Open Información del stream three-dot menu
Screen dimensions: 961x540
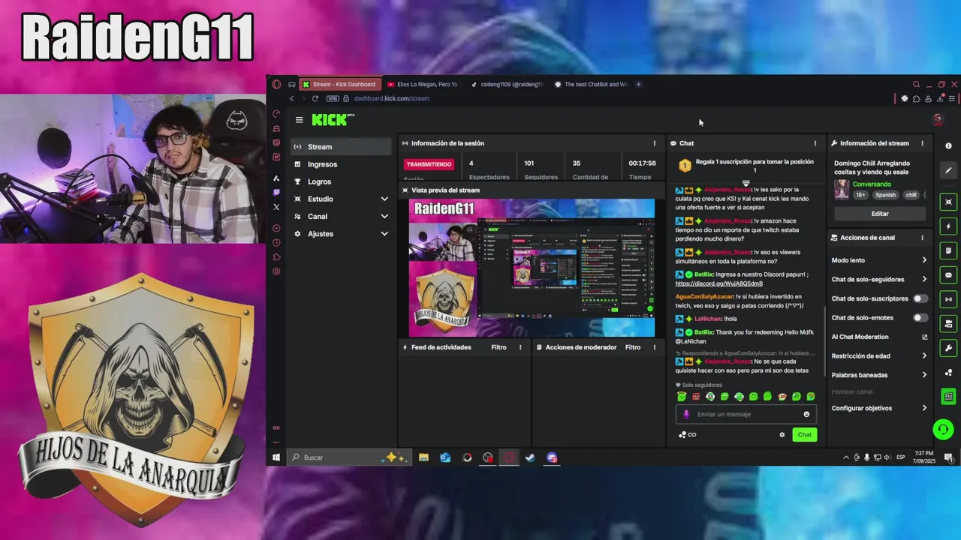[923, 143]
